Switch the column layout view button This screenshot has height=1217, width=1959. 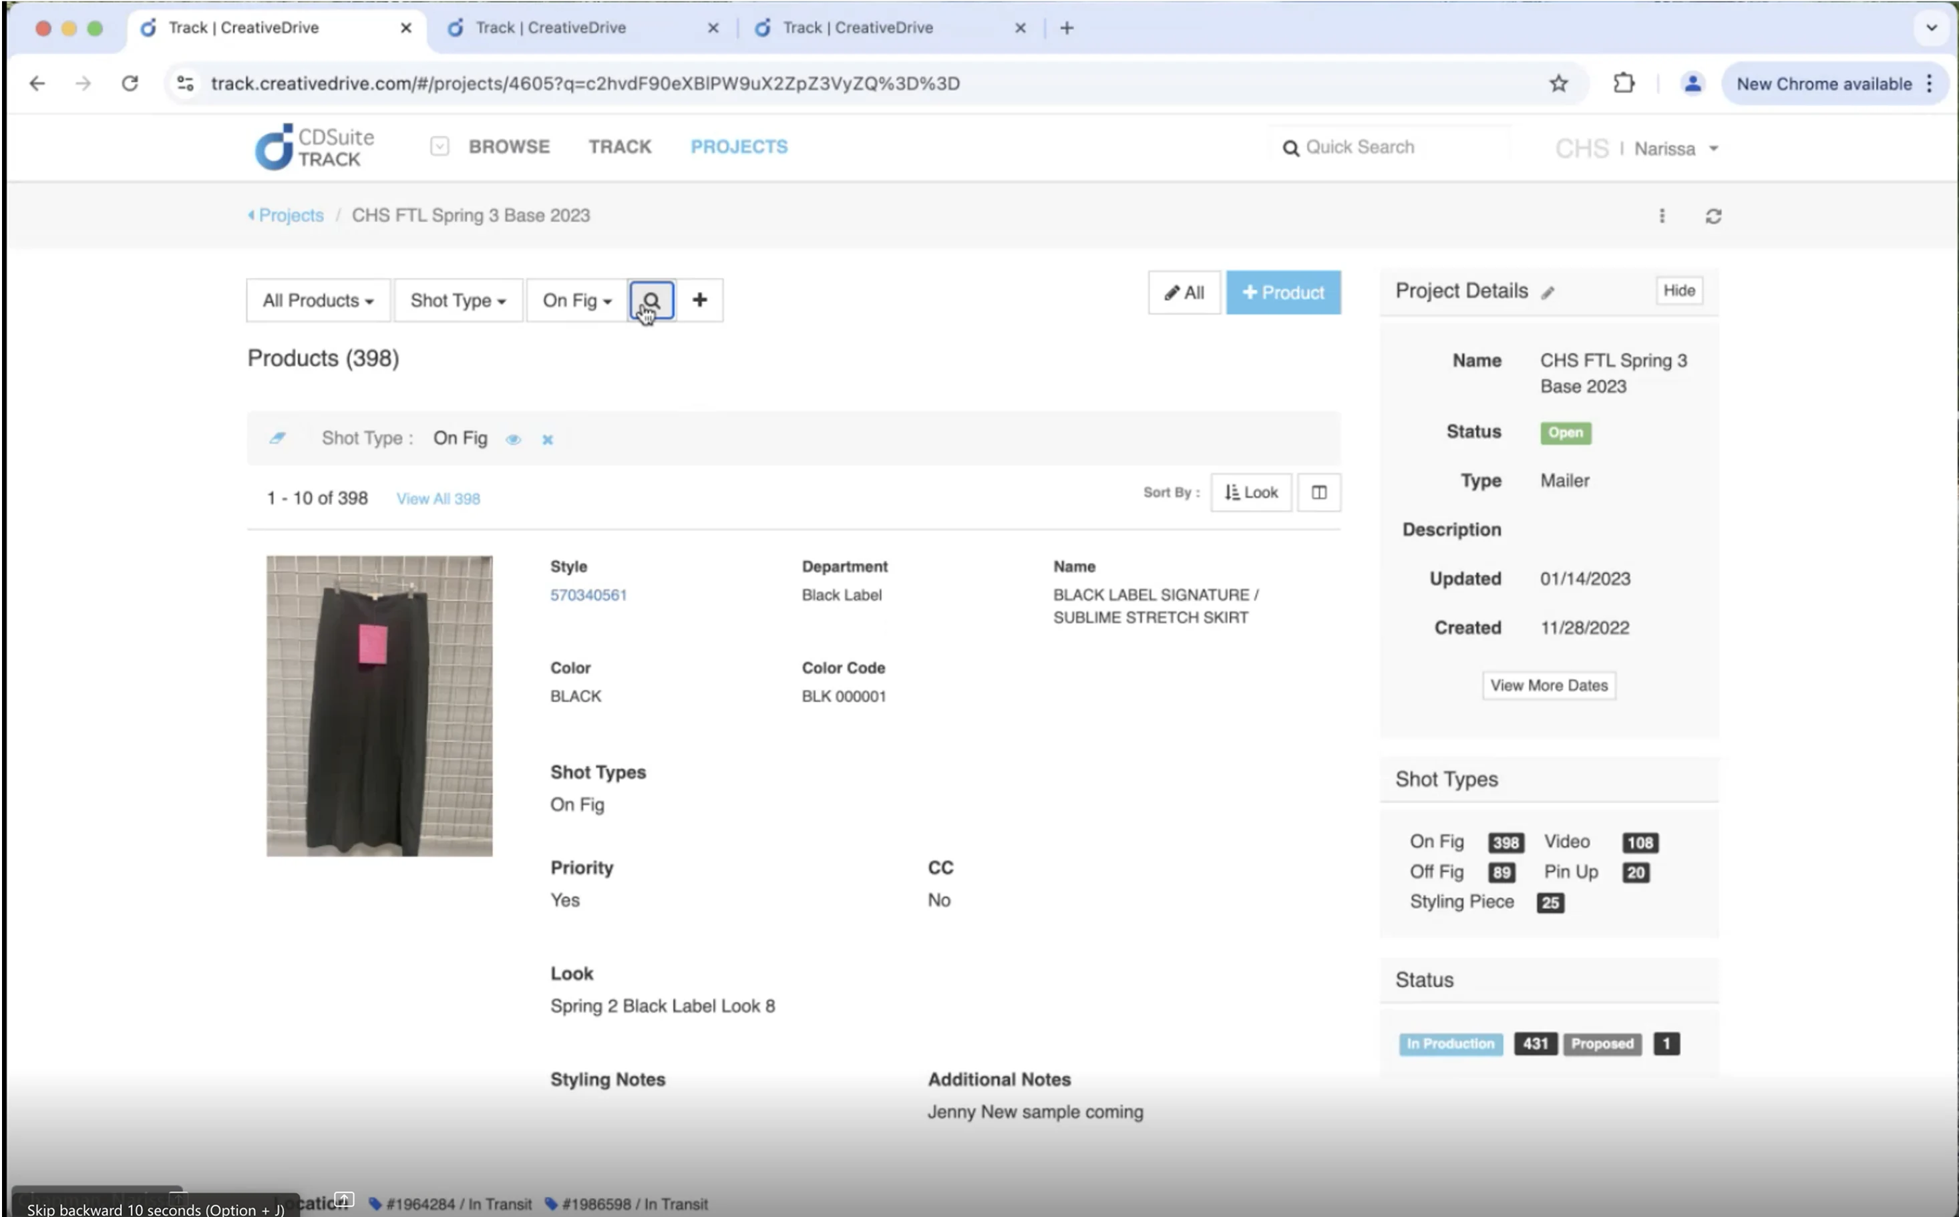click(1318, 492)
